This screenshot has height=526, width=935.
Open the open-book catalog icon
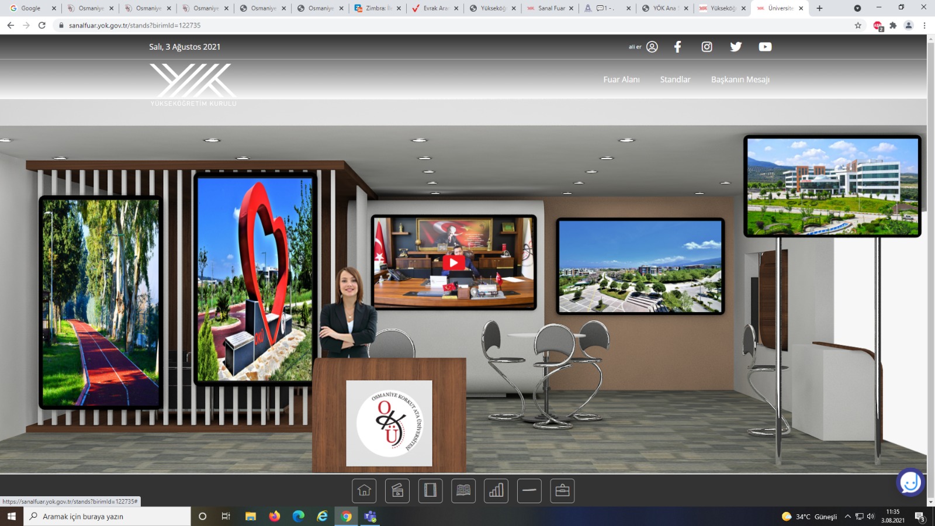pyautogui.click(x=463, y=491)
